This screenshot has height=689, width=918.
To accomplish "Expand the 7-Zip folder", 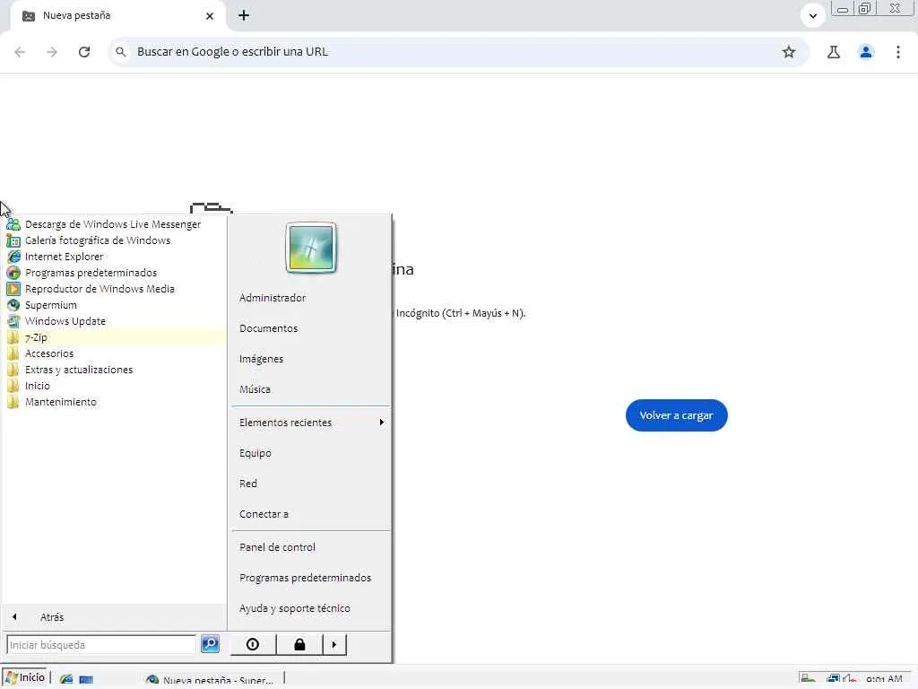I will pos(114,337).
